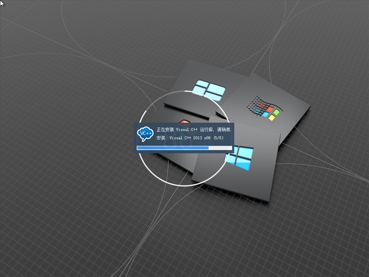Viewport: 369px width, 277px height.
Task: Click the unfilled white end of the progress bar
Action: pyautogui.click(x=220, y=148)
